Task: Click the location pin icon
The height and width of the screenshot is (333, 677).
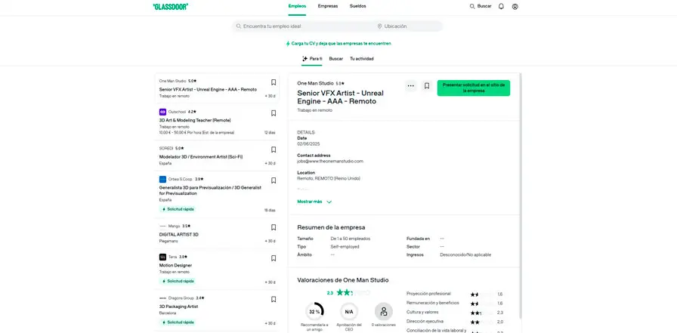Action: click(379, 26)
